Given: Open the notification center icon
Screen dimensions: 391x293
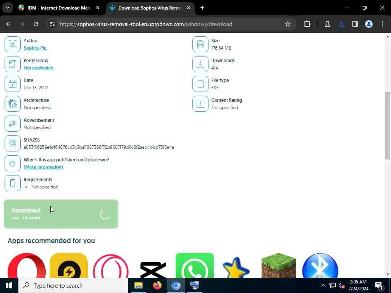Looking at the screenshot, I should click(379, 285).
